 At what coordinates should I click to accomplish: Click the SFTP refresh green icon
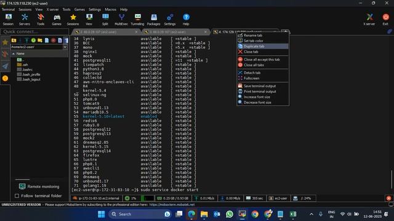33,41
